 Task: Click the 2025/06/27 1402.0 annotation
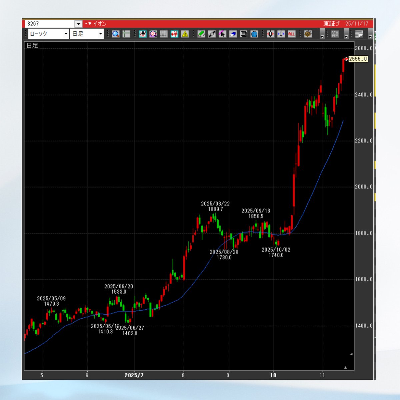(130, 331)
